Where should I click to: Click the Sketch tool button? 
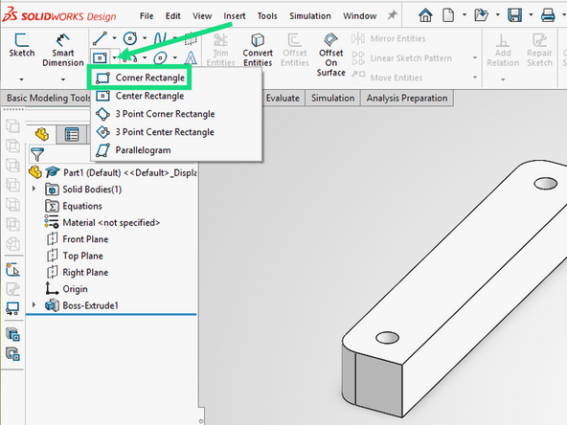(x=22, y=45)
